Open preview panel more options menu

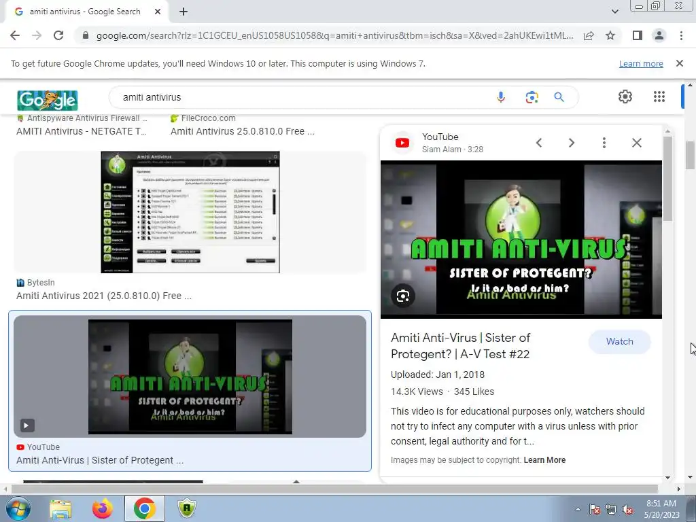604,143
